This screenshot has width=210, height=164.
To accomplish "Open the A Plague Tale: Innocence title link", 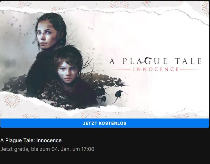I will pyautogui.click(x=31, y=140).
